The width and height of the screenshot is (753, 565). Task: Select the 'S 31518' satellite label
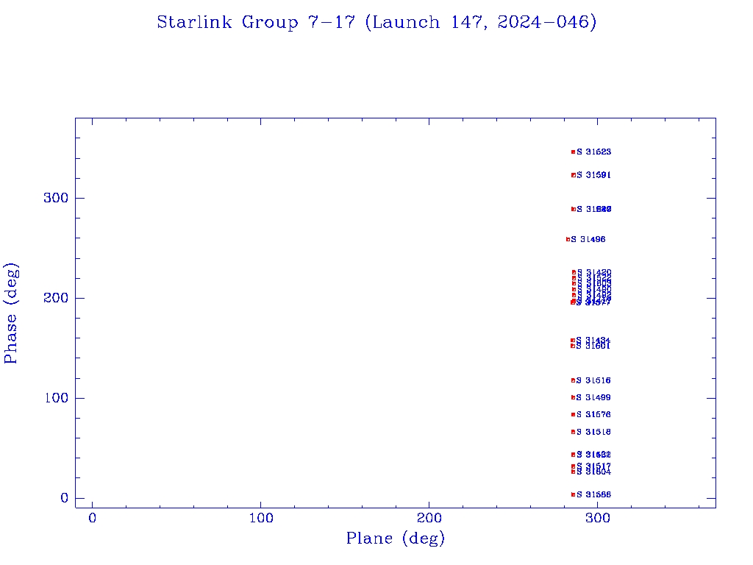593,432
